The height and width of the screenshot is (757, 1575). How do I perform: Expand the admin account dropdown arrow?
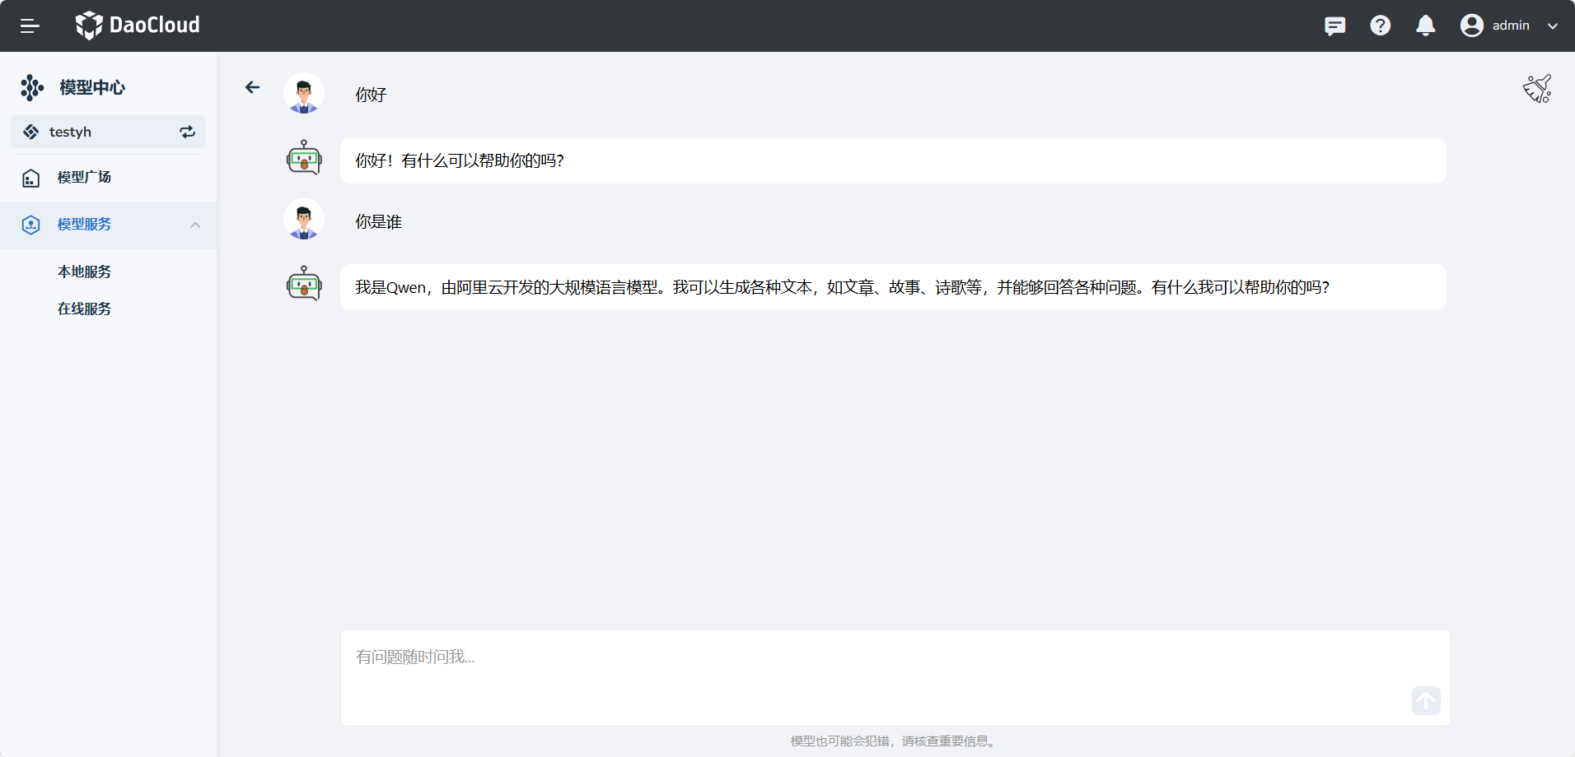coord(1552,26)
